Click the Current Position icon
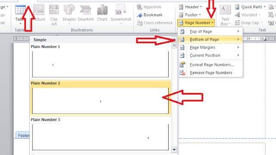Screen dimensions: 276x155 pos(182,56)
